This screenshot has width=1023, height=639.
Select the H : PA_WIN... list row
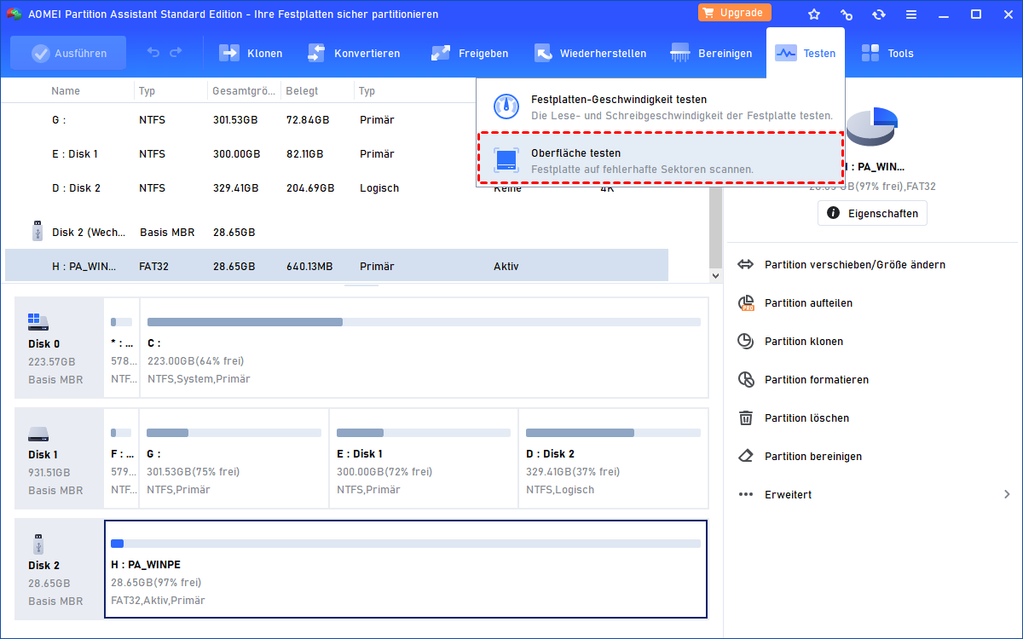point(337,266)
